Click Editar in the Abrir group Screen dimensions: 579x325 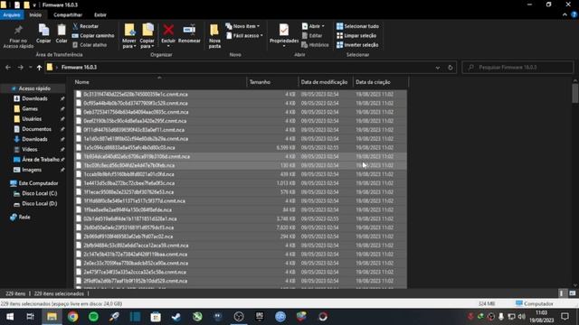(312, 36)
